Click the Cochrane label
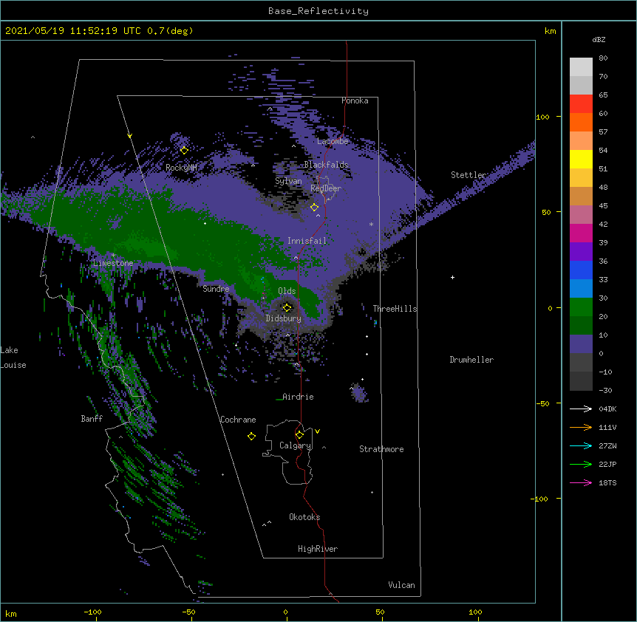The width and height of the screenshot is (637, 622). [x=238, y=420]
